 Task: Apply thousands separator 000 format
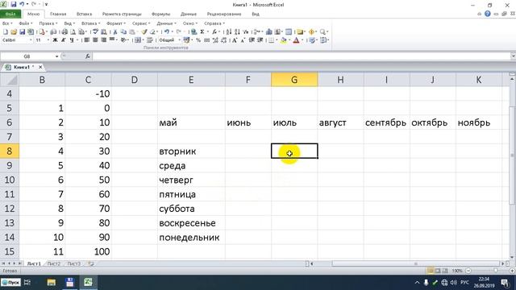206,40
